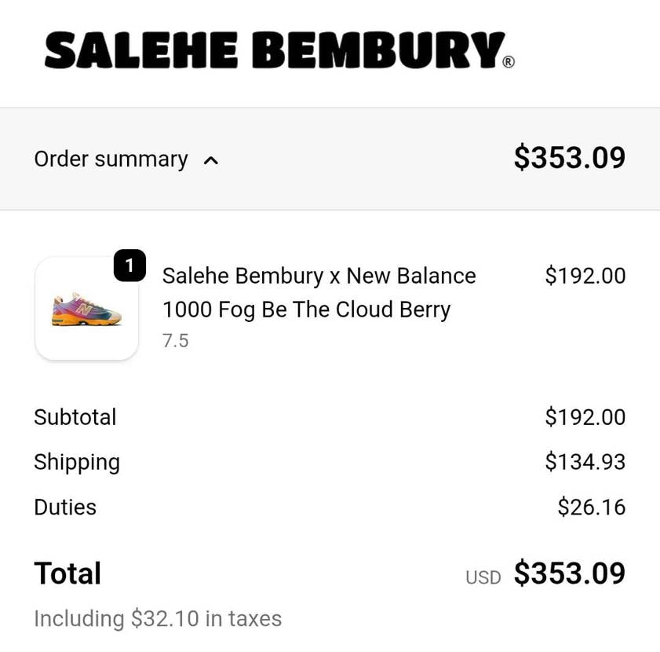Open the sneaker product thumbnail

tap(86, 309)
